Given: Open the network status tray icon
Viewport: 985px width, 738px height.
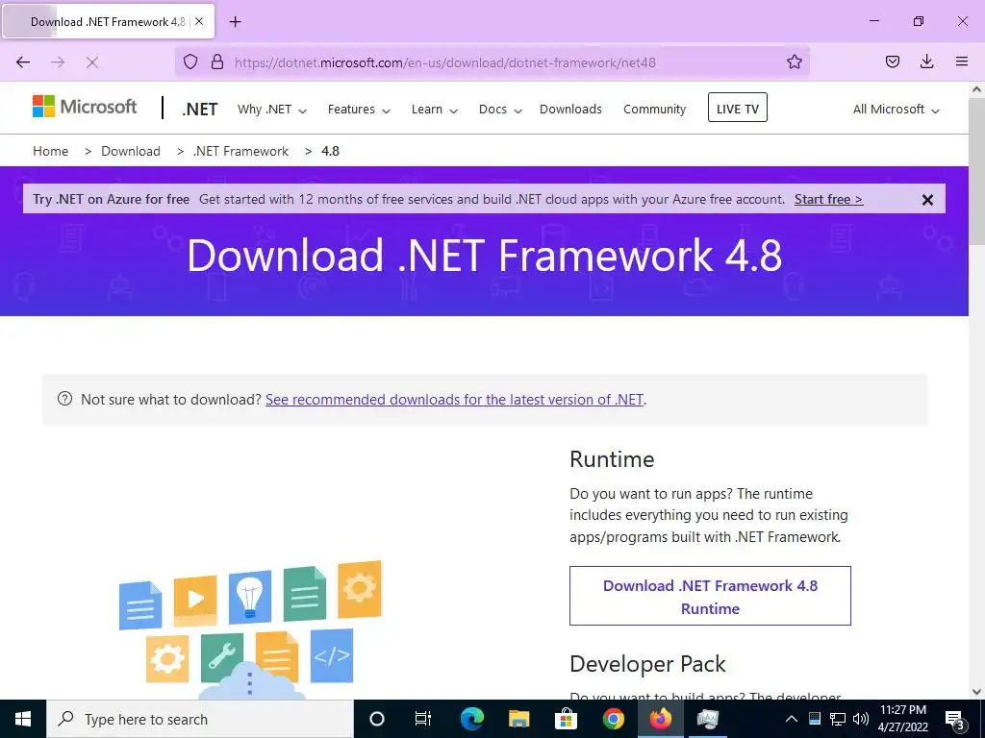Looking at the screenshot, I should (x=838, y=719).
